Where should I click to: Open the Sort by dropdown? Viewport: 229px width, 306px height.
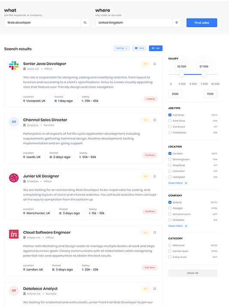coord(122,48)
